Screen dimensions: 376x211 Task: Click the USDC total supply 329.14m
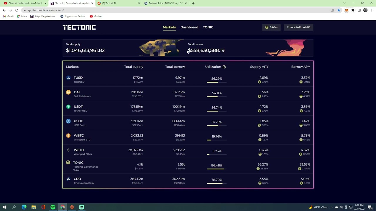coord(137,121)
